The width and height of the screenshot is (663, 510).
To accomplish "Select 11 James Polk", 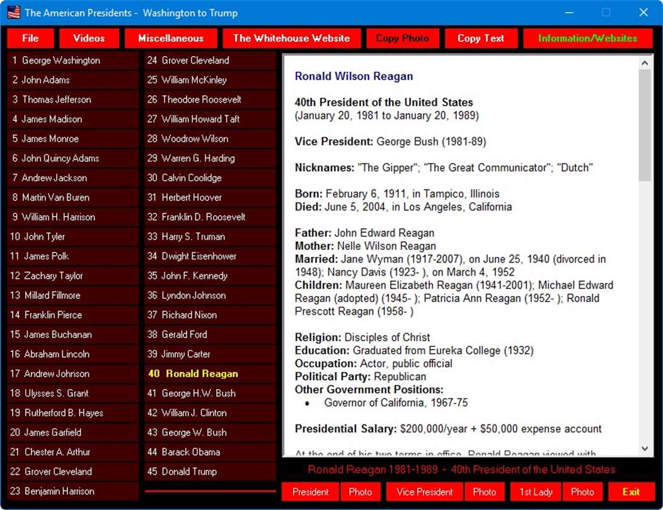I will (73, 256).
